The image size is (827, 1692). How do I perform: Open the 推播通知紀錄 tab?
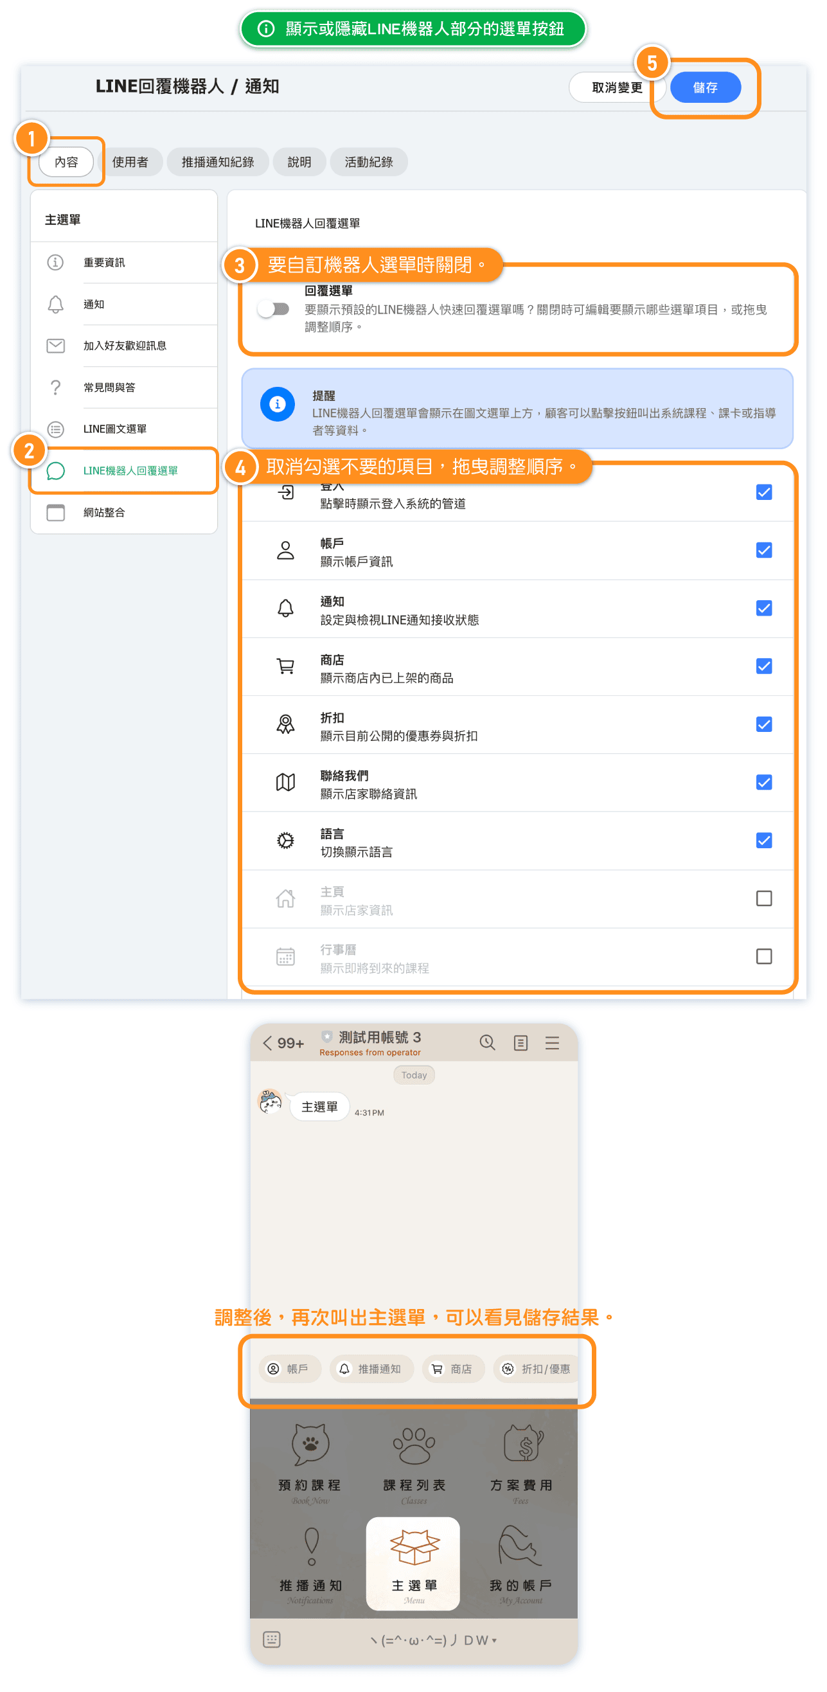217,162
